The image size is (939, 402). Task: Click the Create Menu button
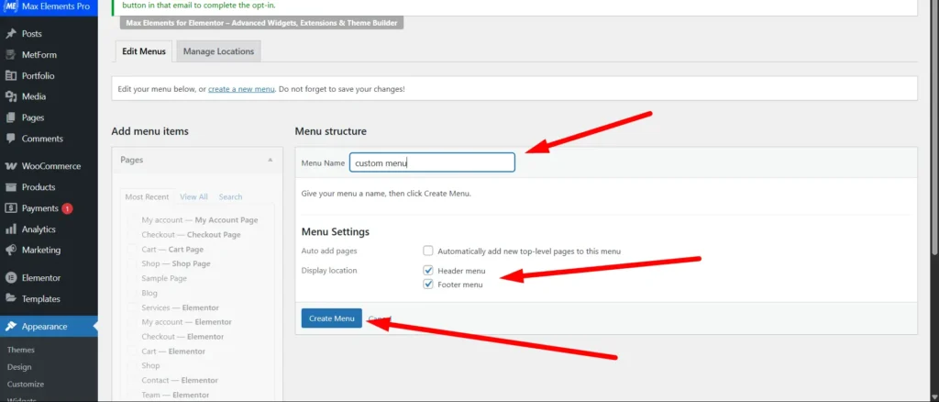click(x=331, y=318)
